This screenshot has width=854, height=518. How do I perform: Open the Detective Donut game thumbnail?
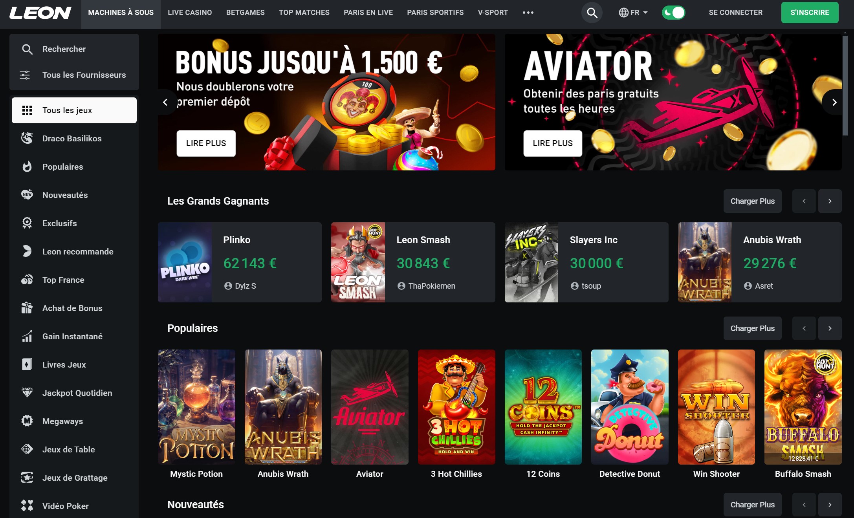pos(630,407)
